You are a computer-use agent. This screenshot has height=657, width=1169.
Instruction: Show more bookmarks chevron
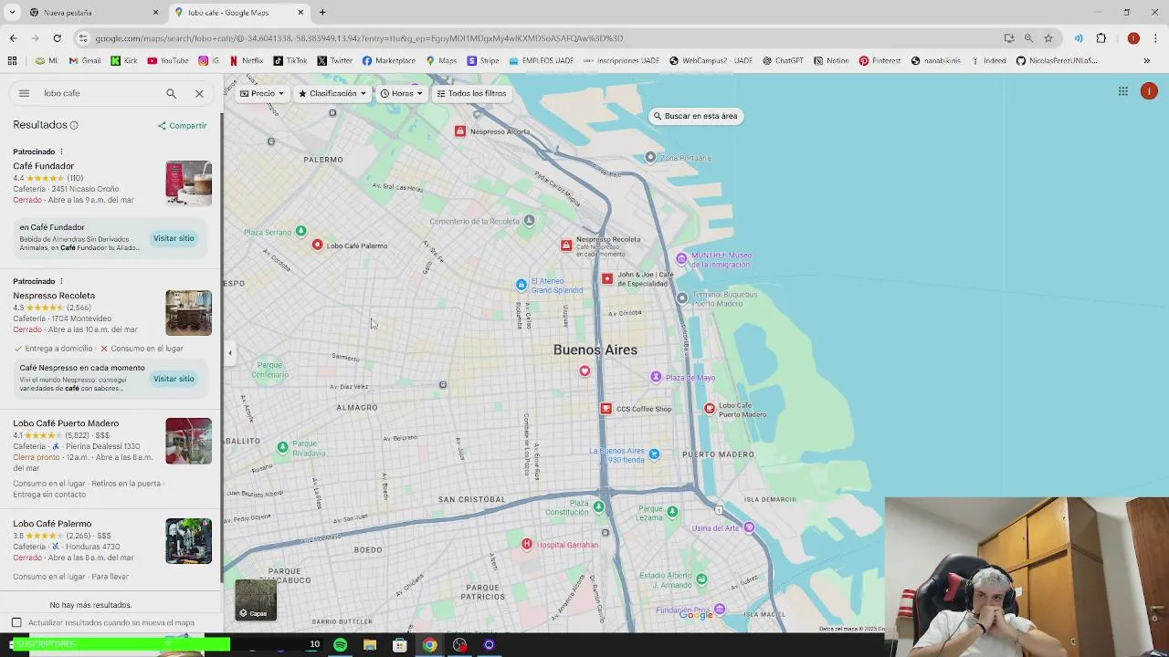(1147, 61)
